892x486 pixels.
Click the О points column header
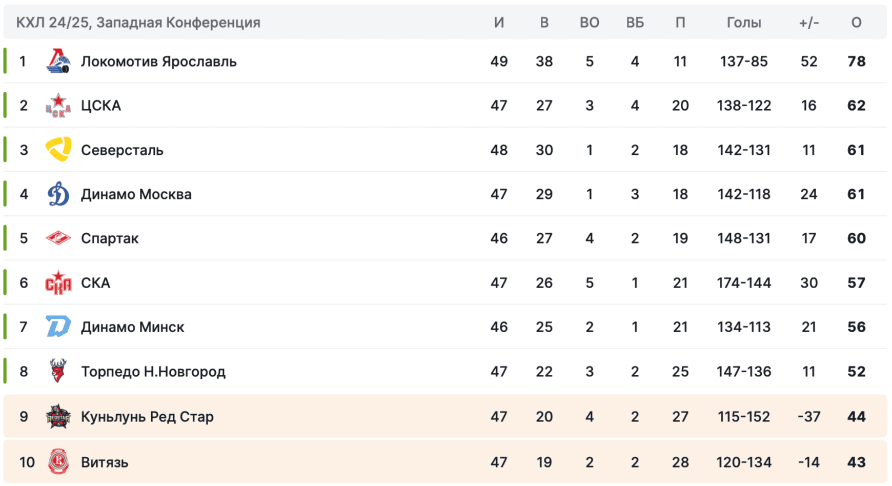(856, 23)
